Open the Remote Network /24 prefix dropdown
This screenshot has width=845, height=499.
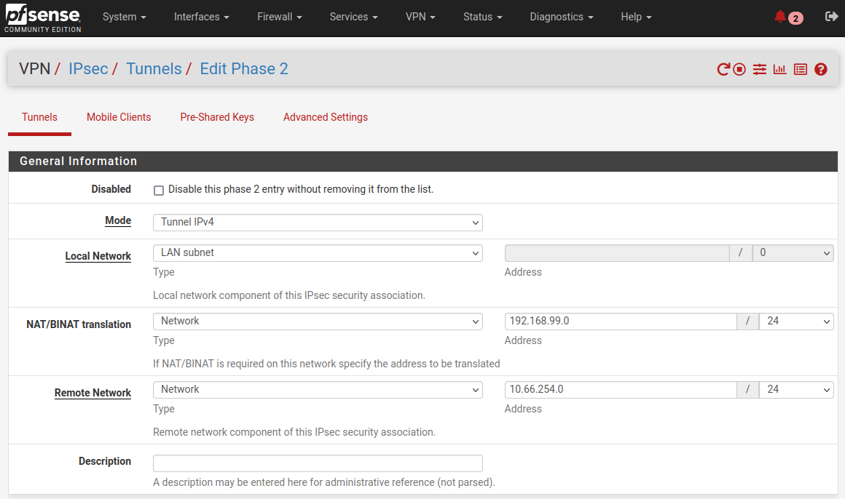[x=796, y=389]
